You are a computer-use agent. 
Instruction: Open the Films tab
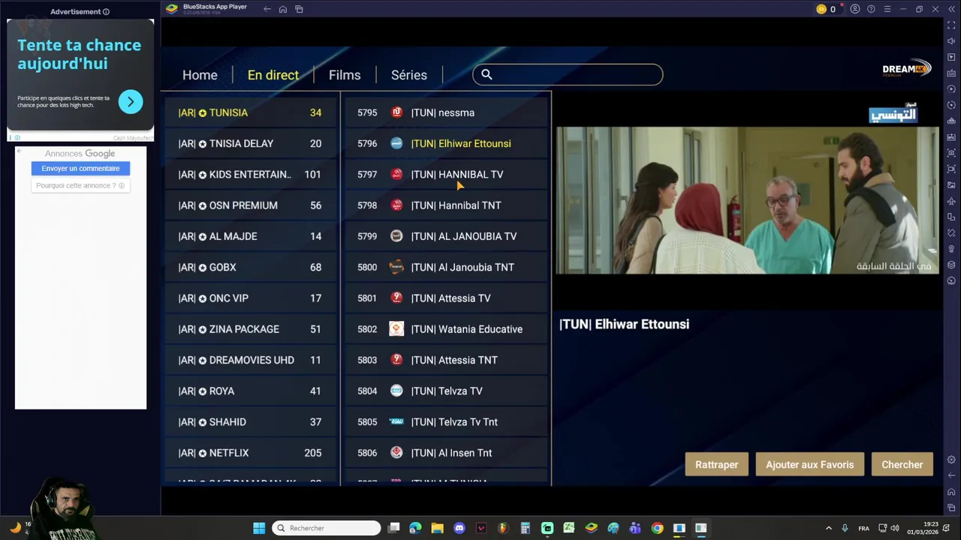pos(345,75)
